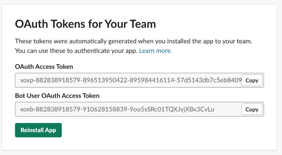This screenshot has width=282, height=155.
Task: Click the Bot User OAuth Access Token label
Action: tap(57, 96)
